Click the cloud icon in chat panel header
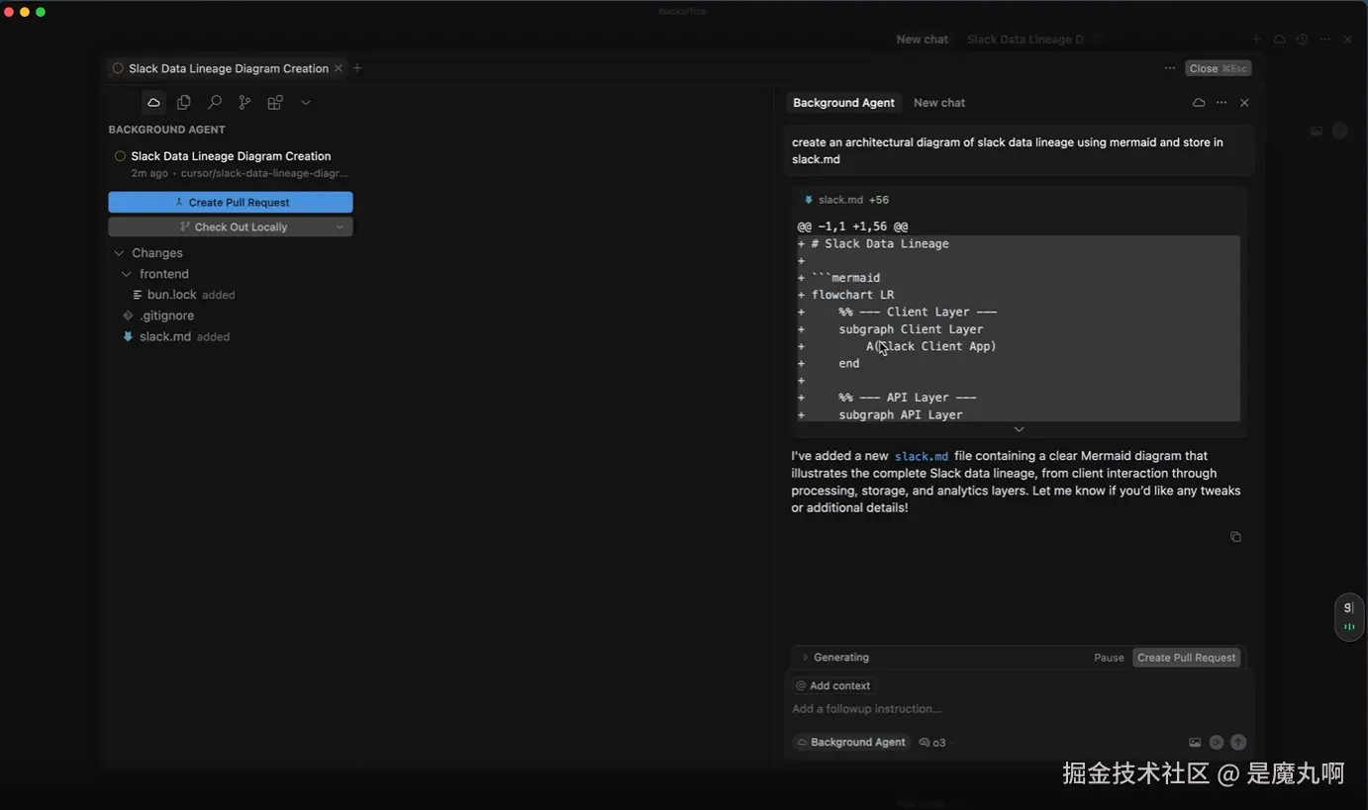This screenshot has width=1368, height=810. (1199, 103)
